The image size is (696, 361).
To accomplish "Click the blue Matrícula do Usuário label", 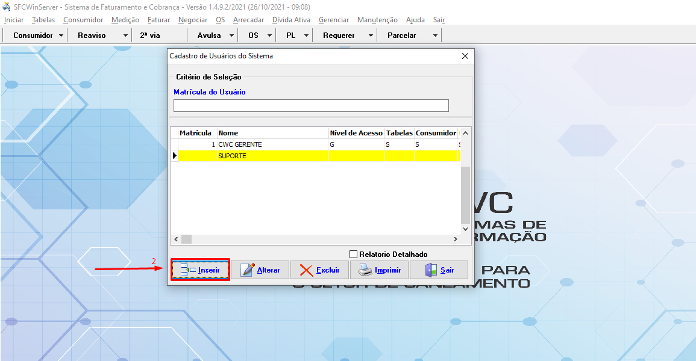I will 207,91.
